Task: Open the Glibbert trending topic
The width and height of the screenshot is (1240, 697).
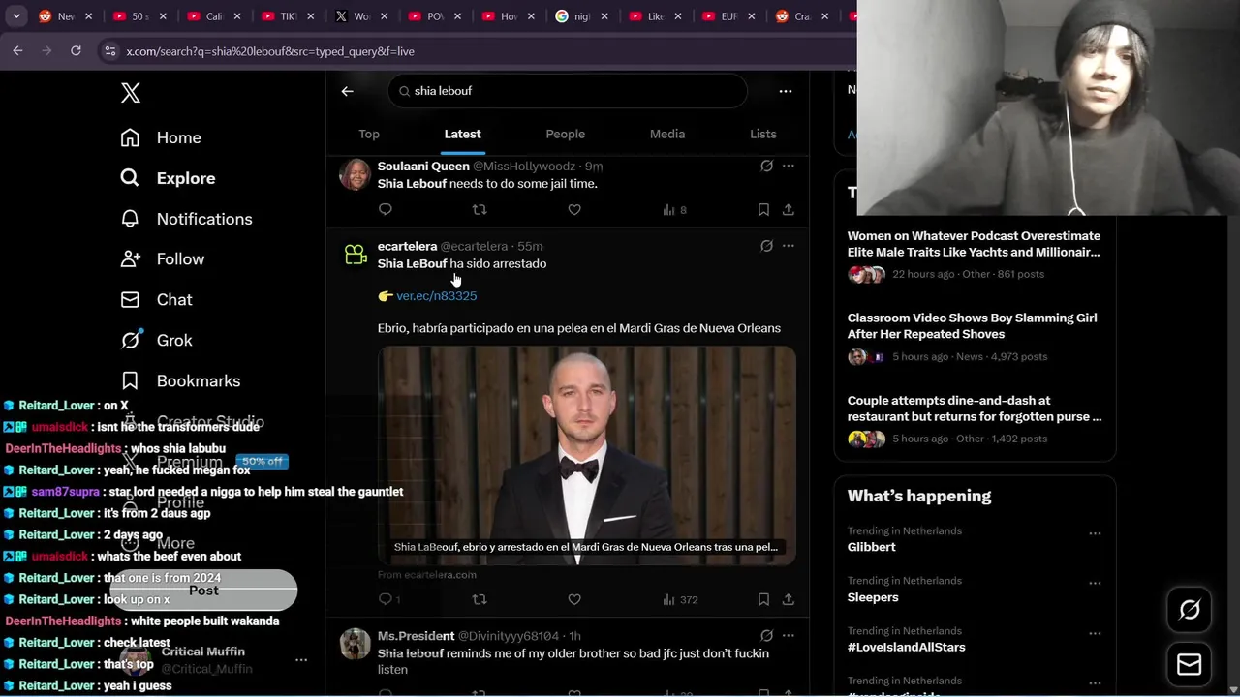Action: pyautogui.click(x=872, y=547)
